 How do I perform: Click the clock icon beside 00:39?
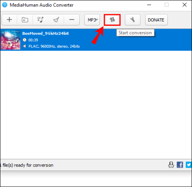coord(25,40)
